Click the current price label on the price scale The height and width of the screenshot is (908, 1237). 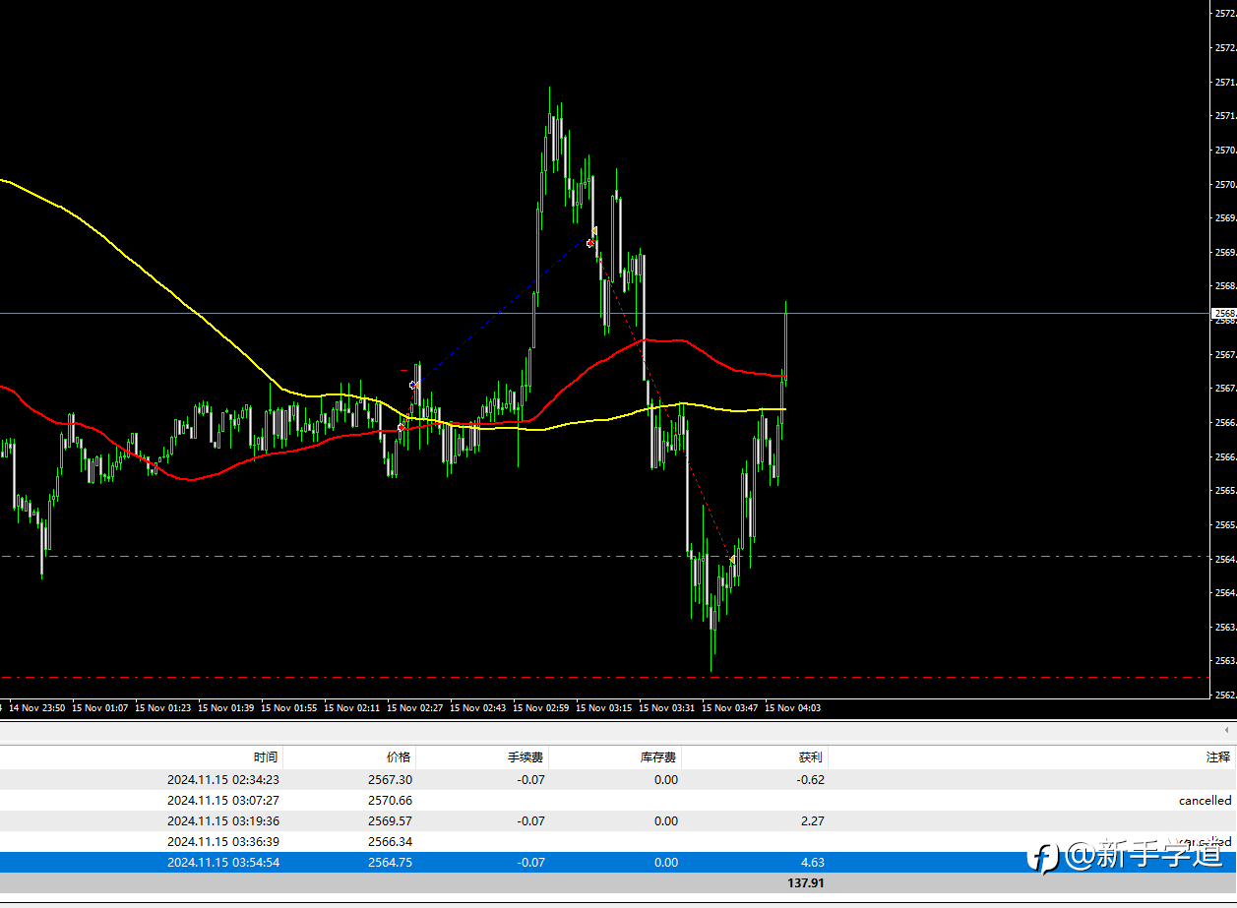pos(1223,314)
